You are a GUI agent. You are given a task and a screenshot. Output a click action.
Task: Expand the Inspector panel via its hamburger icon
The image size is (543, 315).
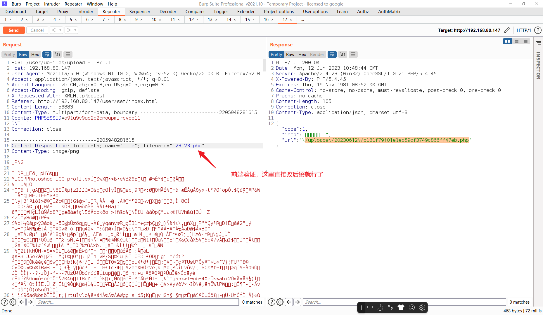(539, 43)
